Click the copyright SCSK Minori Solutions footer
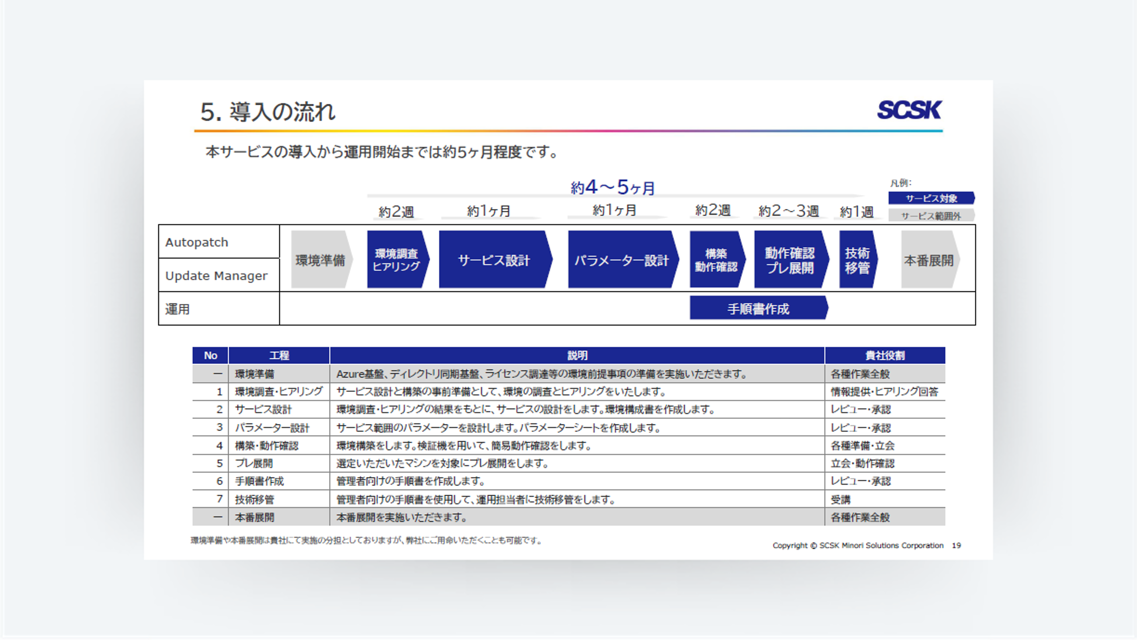 [x=858, y=545]
